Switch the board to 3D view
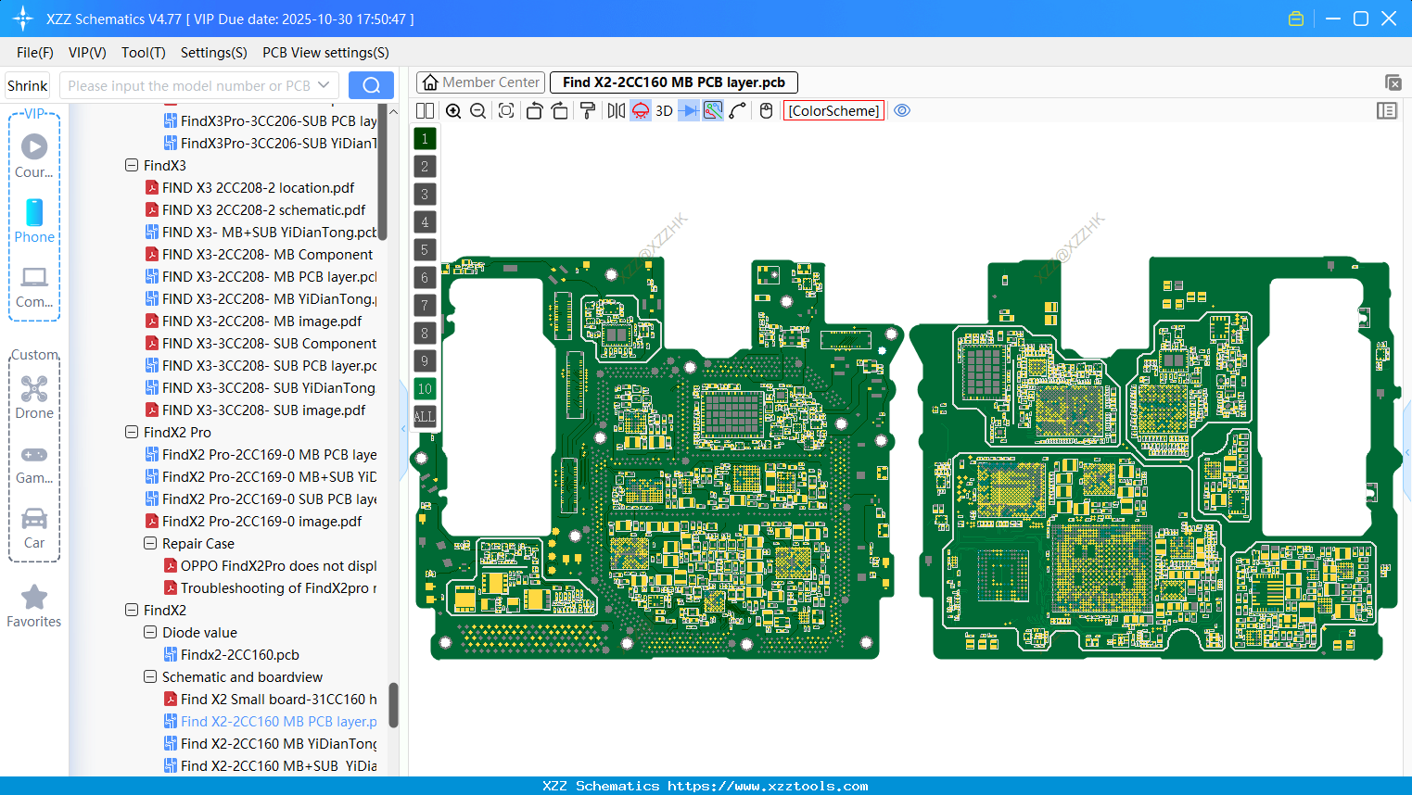The height and width of the screenshot is (795, 1412). 664,110
